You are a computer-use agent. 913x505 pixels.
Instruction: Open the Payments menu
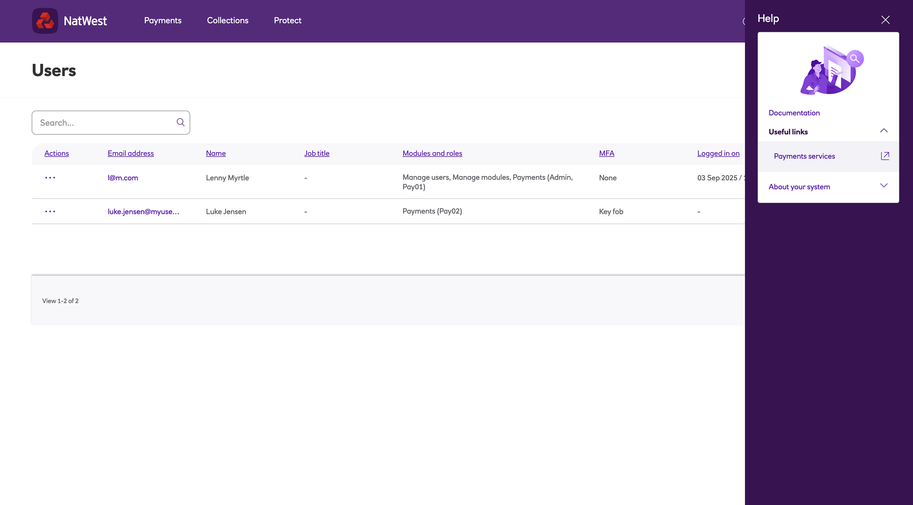pos(163,21)
